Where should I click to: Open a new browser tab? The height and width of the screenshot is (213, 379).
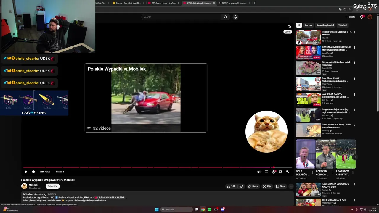click(255, 3)
